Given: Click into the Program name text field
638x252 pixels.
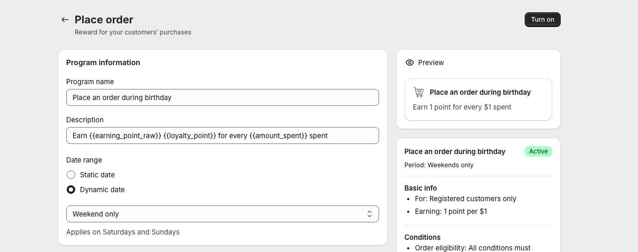Looking at the screenshot, I should 222,97.
